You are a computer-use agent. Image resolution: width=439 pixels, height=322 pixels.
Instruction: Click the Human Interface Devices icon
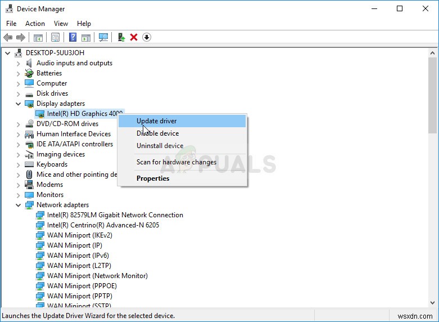(29, 134)
